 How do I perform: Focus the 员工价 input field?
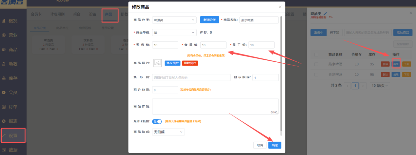(x=261, y=45)
